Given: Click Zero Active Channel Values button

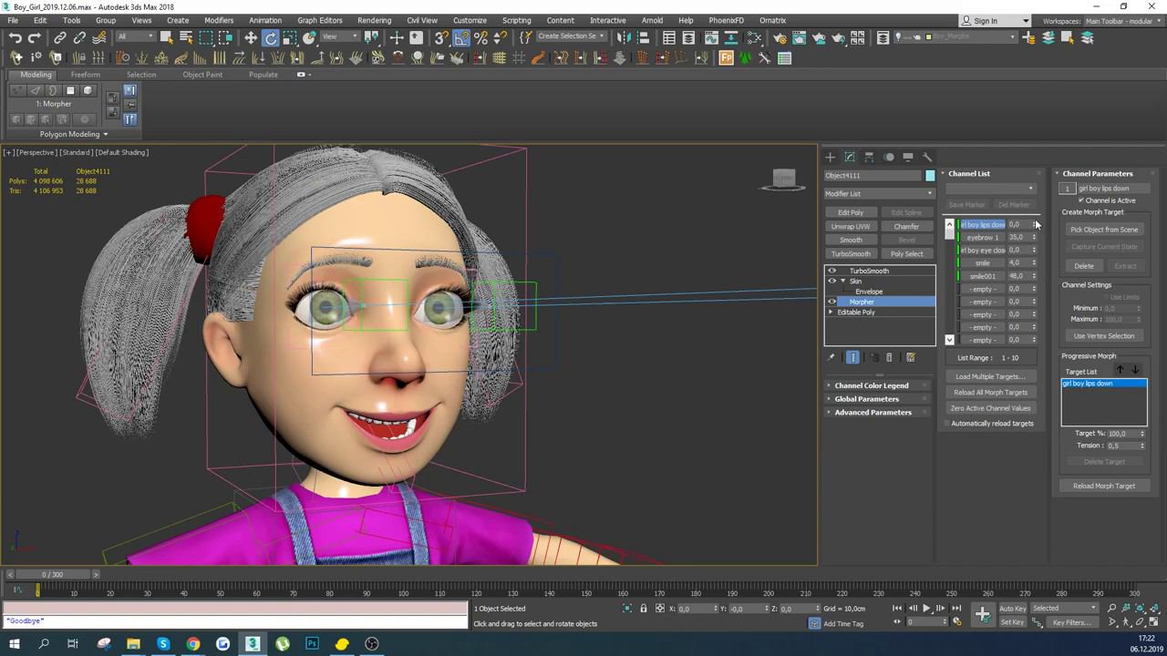Looking at the screenshot, I should tap(990, 408).
